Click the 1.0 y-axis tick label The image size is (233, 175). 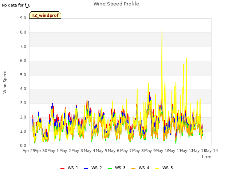(x=23, y=131)
